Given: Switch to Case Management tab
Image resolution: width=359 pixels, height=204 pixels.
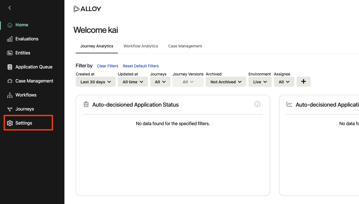Looking at the screenshot, I should tap(185, 46).
